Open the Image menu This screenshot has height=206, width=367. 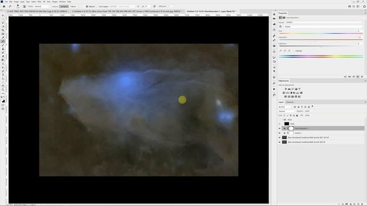coord(16,2)
